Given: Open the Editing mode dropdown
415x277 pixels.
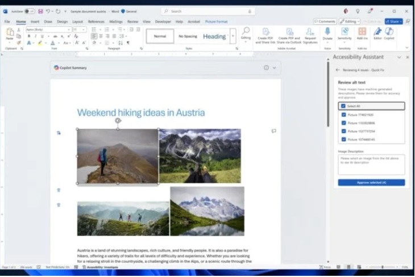Looking at the screenshot, I should [x=350, y=22].
